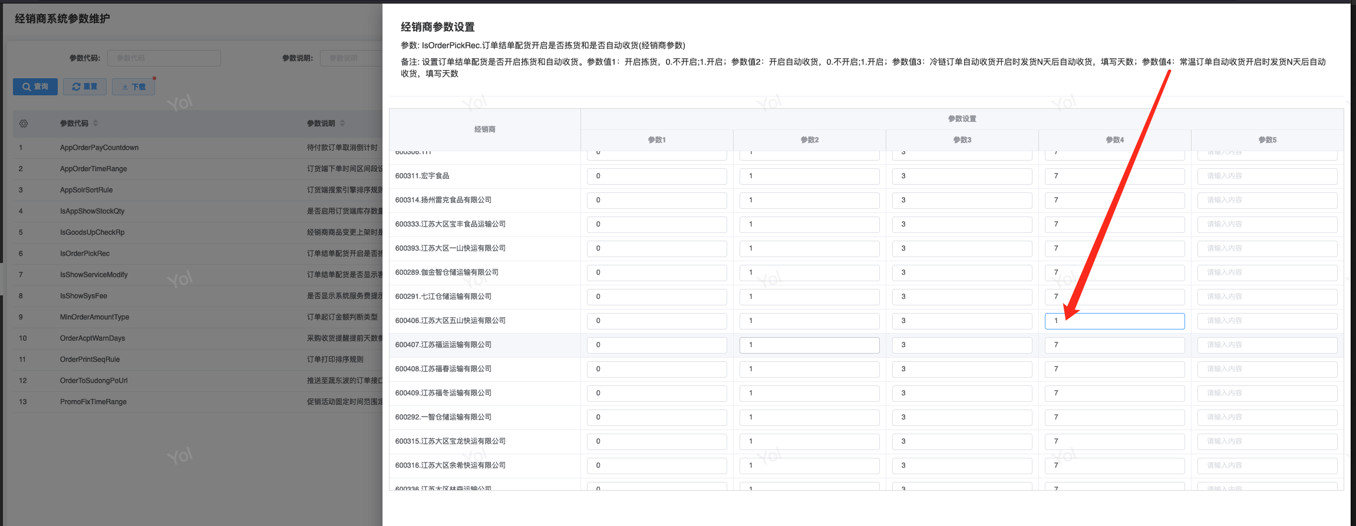Select the IsShowServiceModify parameter row

click(198, 275)
